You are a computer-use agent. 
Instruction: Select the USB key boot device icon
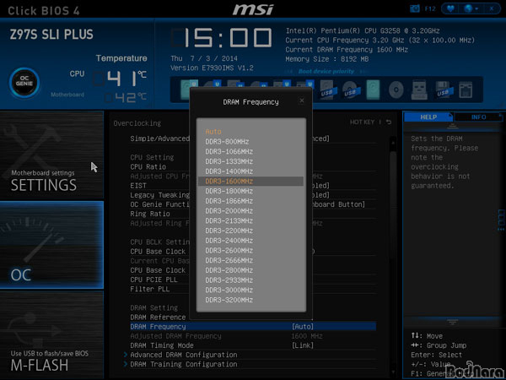[419, 90]
